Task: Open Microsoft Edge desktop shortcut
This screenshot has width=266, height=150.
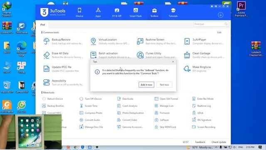Action: 22,49
